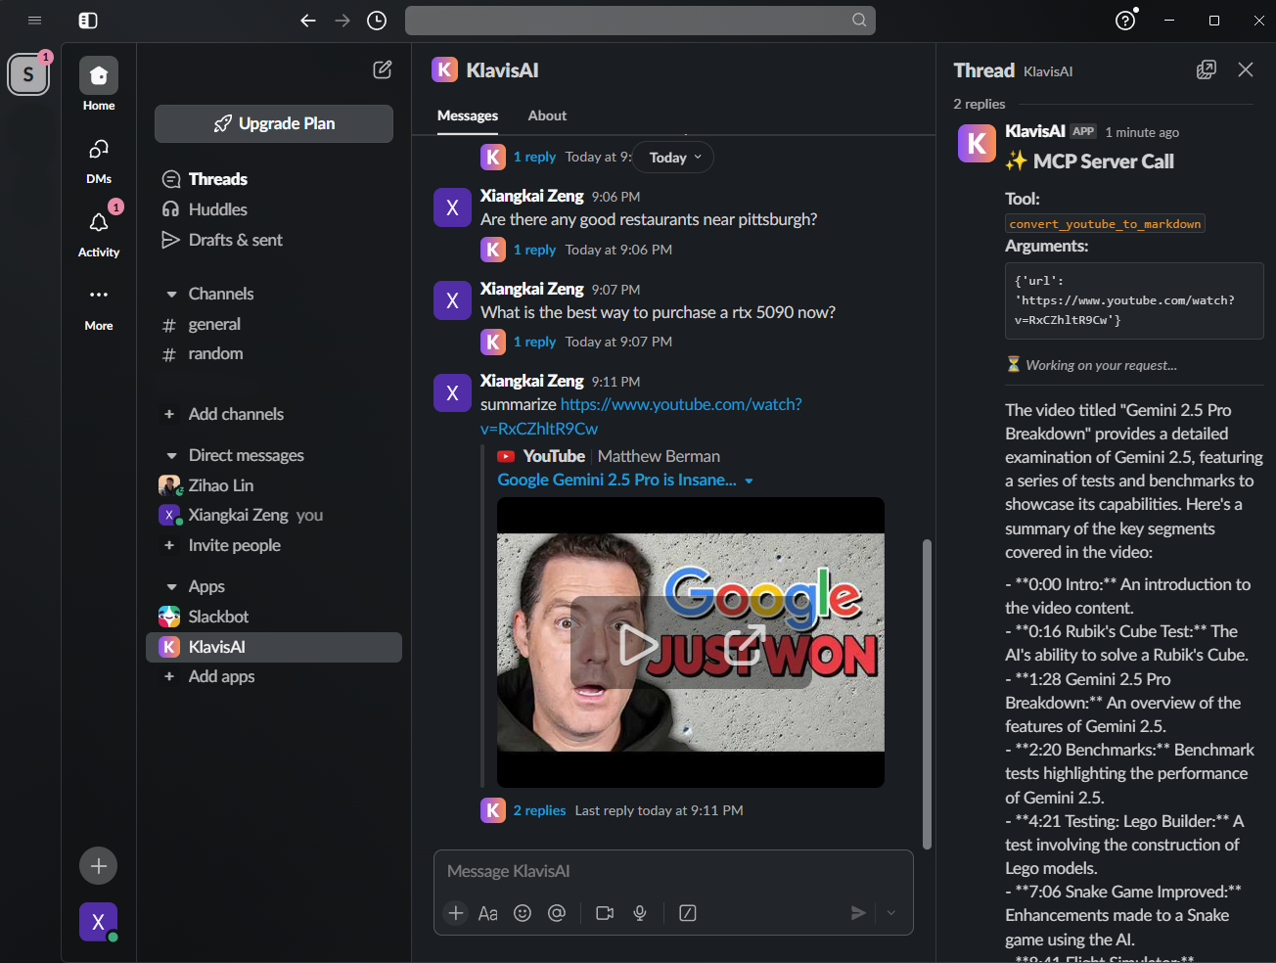Collapse the video preview caret
This screenshot has height=963, width=1276.
pos(749,481)
